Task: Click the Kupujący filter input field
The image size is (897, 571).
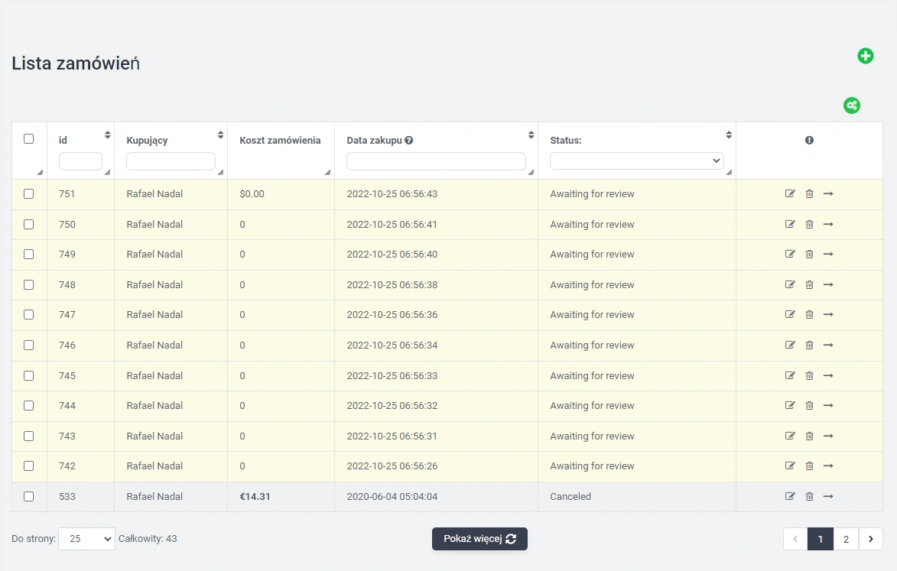Action: tap(171, 161)
